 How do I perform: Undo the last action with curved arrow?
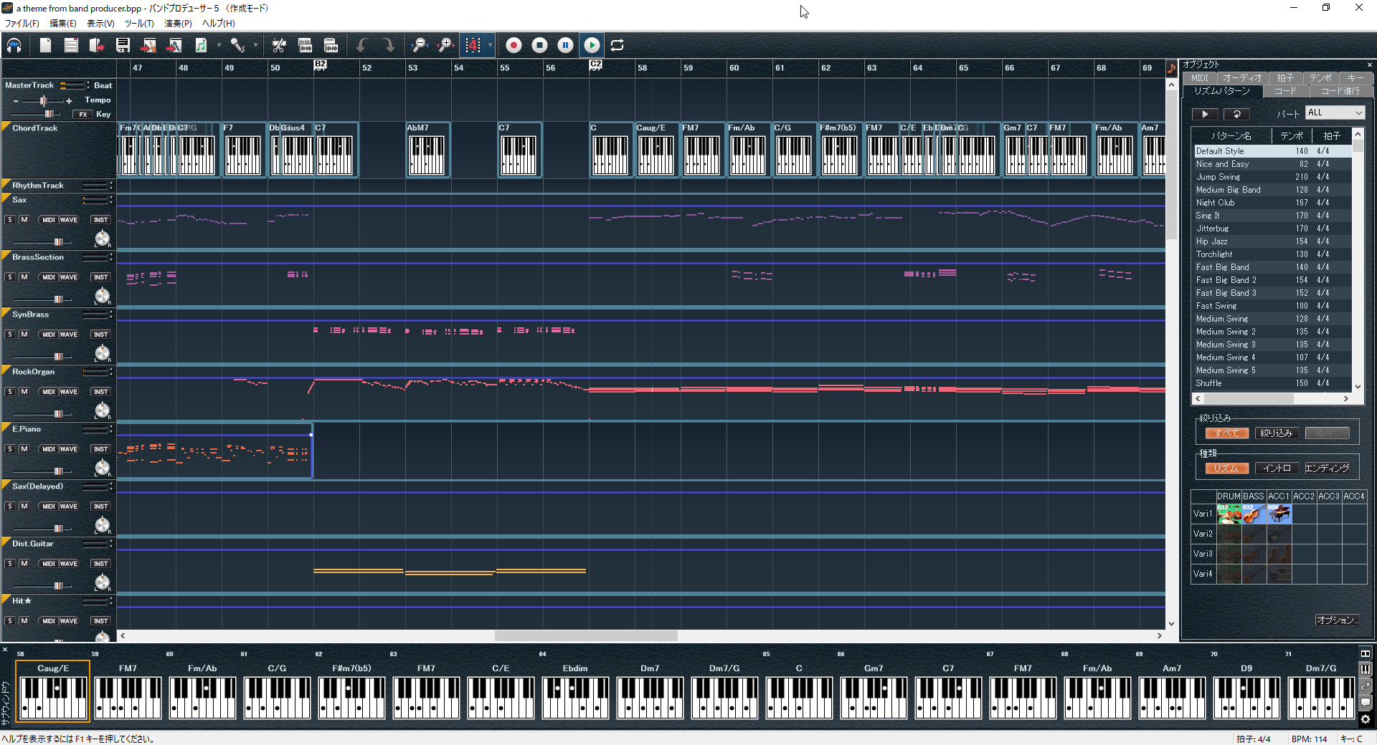(x=362, y=45)
